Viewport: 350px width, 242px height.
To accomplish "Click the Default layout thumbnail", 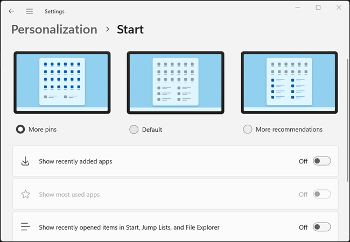I will click(x=175, y=83).
